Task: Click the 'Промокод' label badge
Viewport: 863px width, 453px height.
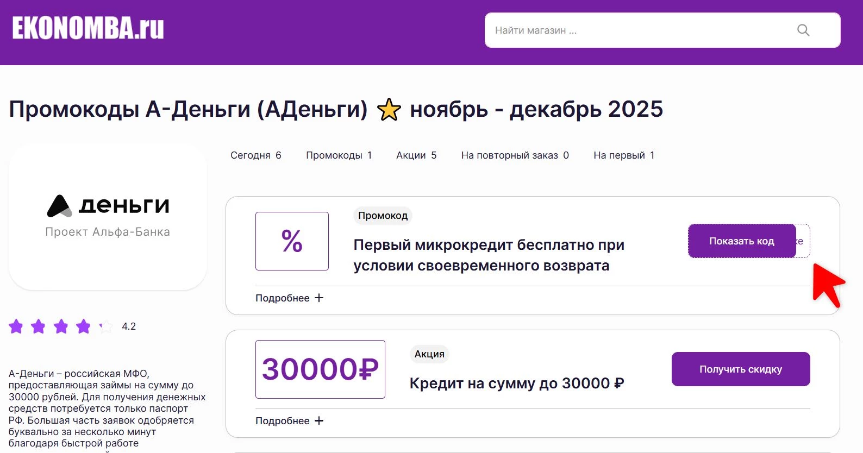Action: (x=383, y=216)
